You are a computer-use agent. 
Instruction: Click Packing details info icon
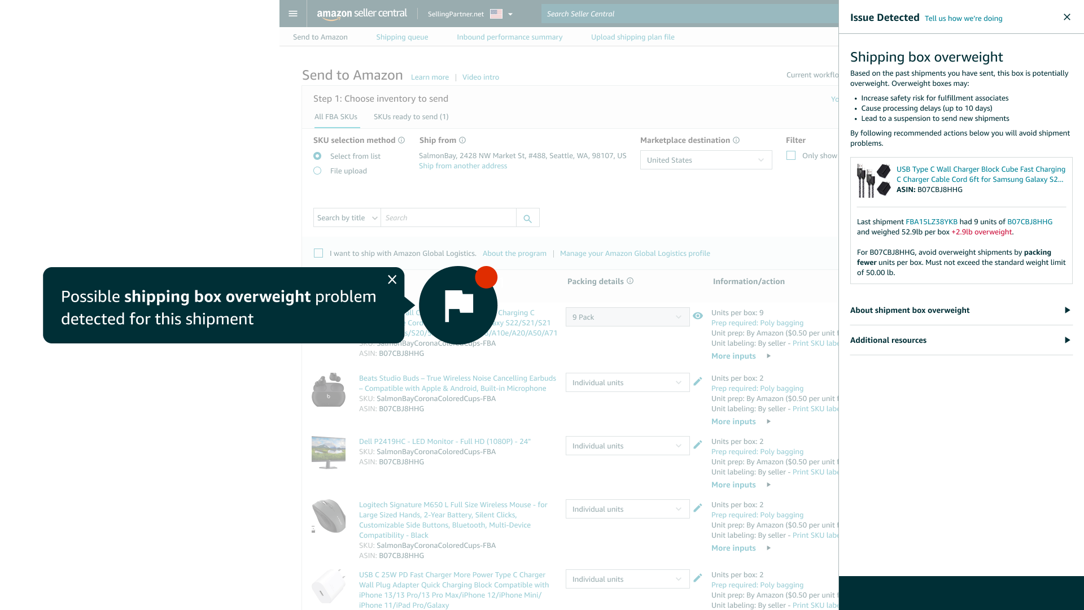[x=630, y=281]
